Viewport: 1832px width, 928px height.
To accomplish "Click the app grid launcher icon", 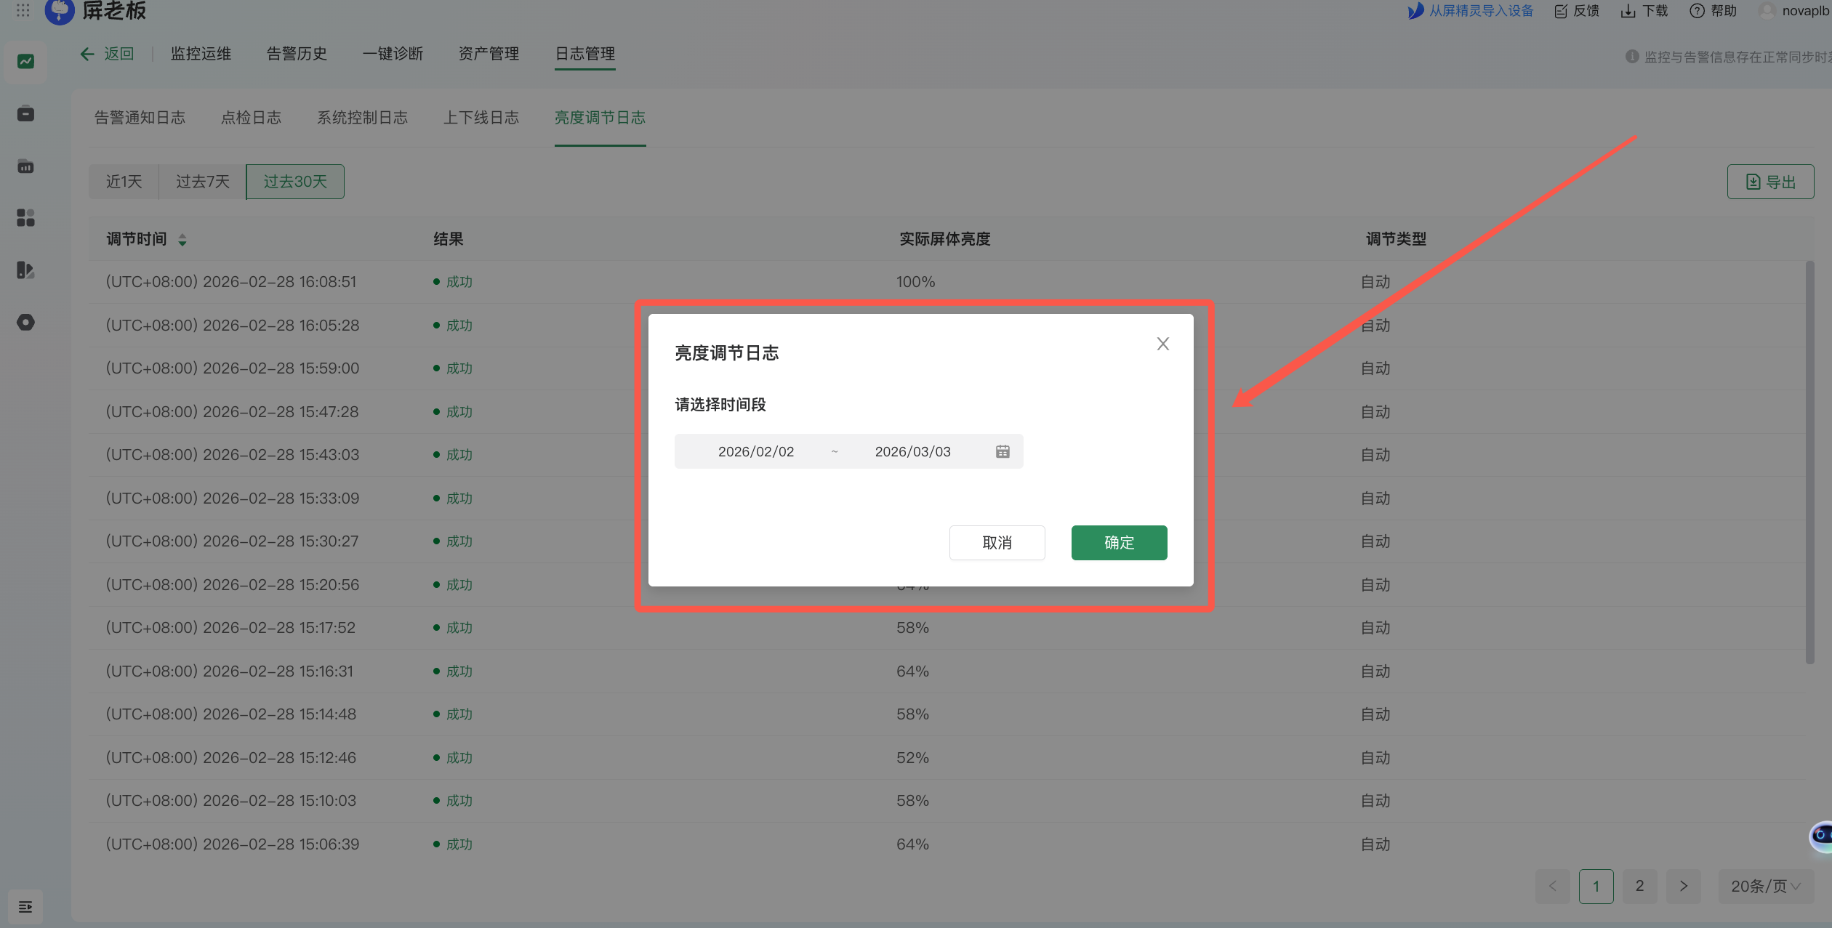I will (23, 10).
